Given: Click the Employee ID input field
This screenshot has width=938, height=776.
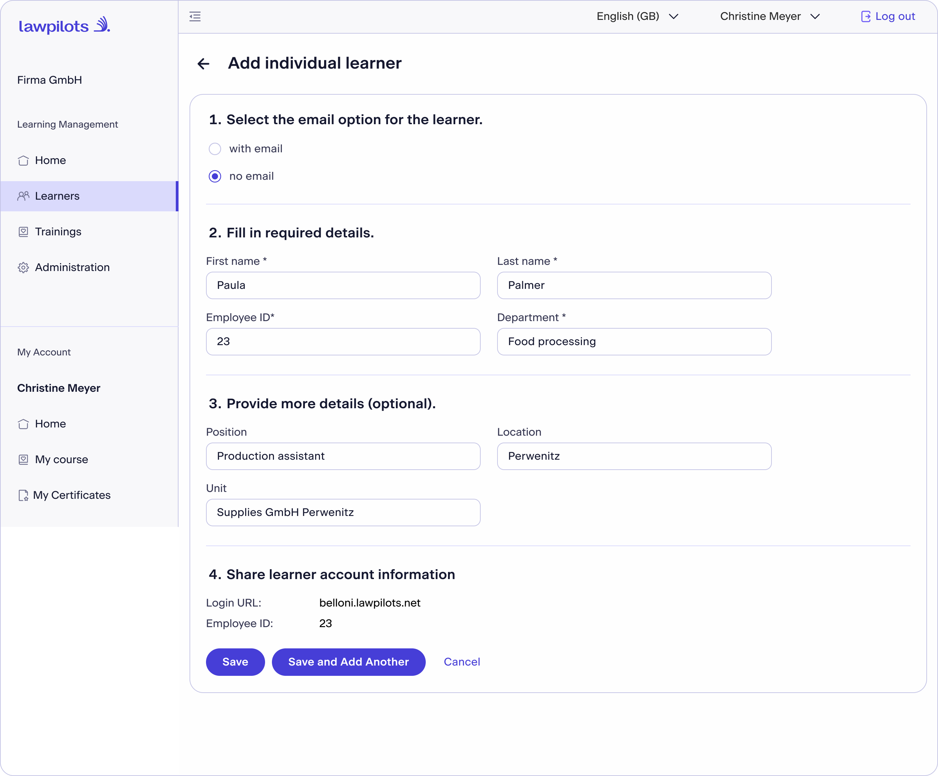Looking at the screenshot, I should 343,341.
